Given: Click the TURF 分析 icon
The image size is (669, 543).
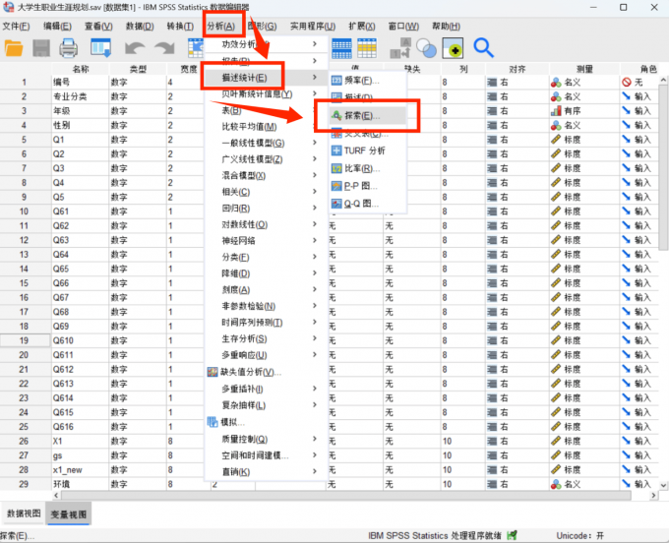Looking at the screenshot, I should [x=336, y=151].
